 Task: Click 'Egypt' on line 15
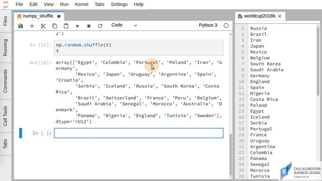click(257, 111)
